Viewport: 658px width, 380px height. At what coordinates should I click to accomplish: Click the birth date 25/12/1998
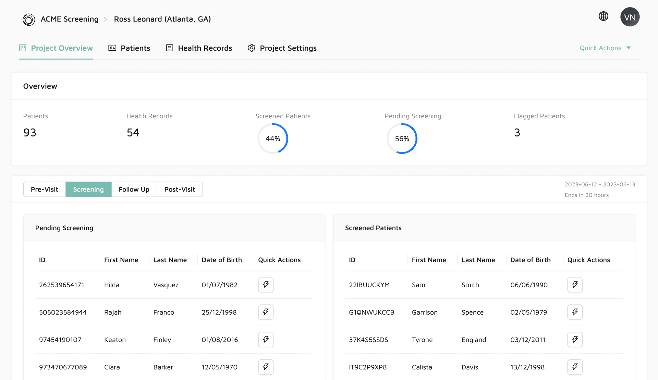click(219, 312)
